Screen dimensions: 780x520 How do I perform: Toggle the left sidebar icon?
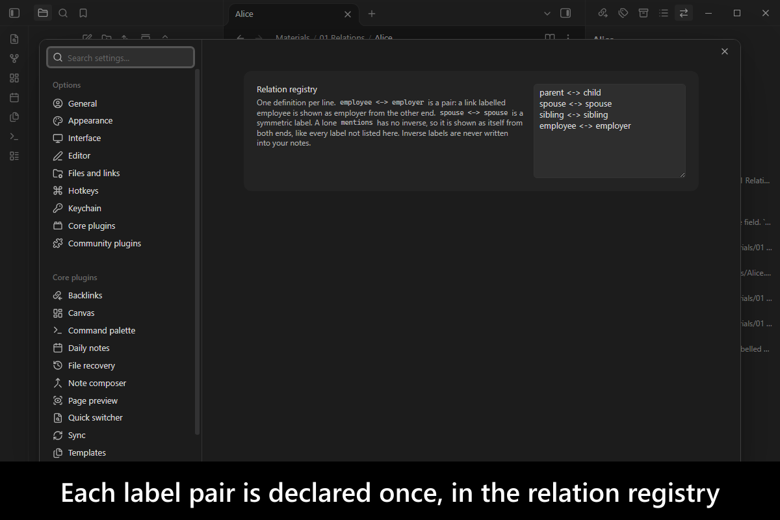[14, 13]
